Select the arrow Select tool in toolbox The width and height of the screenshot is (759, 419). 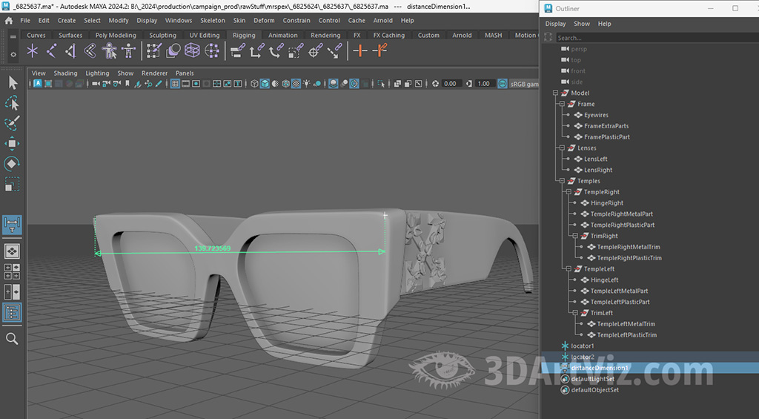point(12,82)
